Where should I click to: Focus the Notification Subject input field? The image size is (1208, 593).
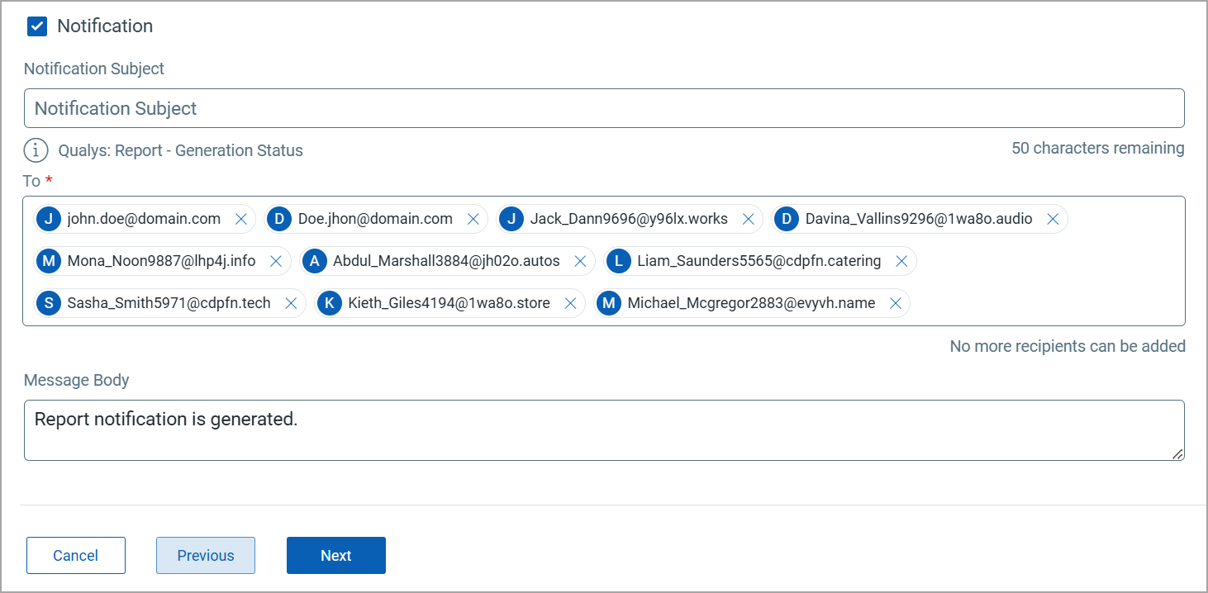coord(604,108)
